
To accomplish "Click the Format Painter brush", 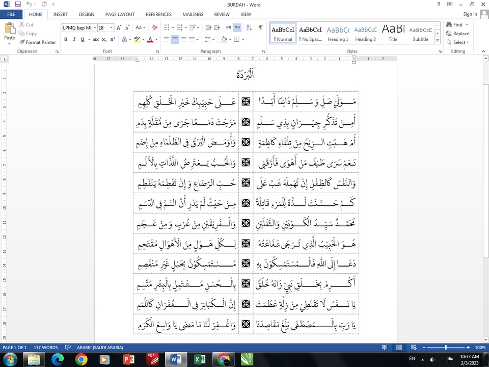I will tap(22, 42).
